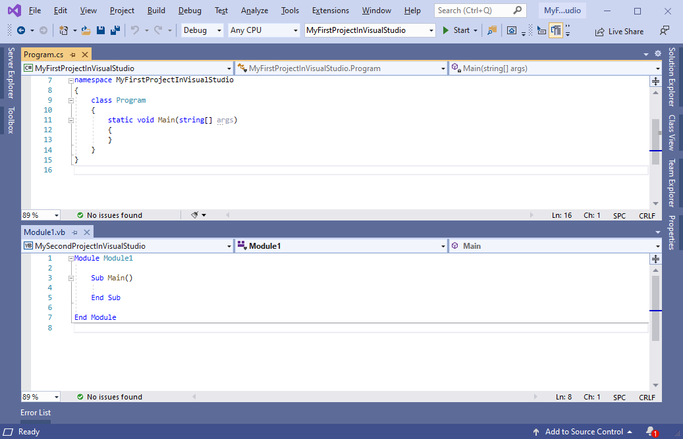
Task: Open the Analyze menu
Action: pos(254,11)
